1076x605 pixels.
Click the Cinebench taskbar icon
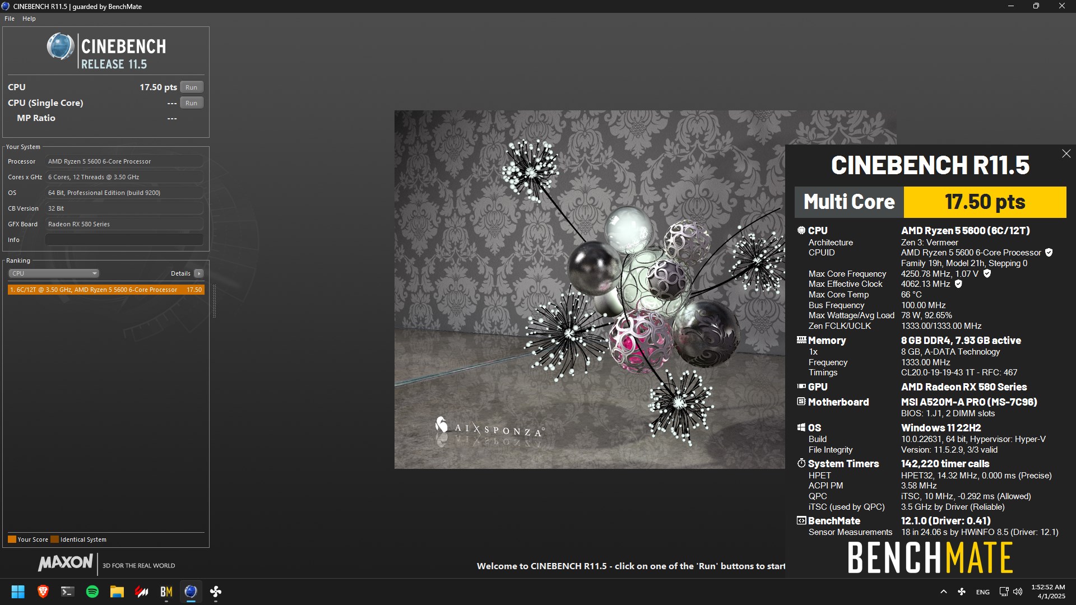191,592
